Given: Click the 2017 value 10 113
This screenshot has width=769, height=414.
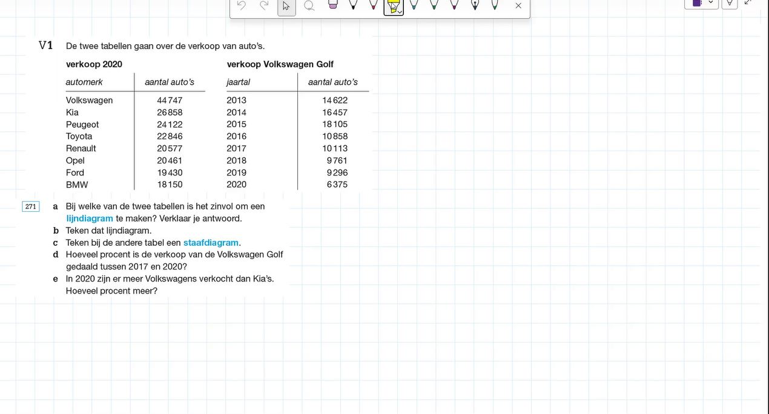Looking at the screenshot, I should pos(335,148).
